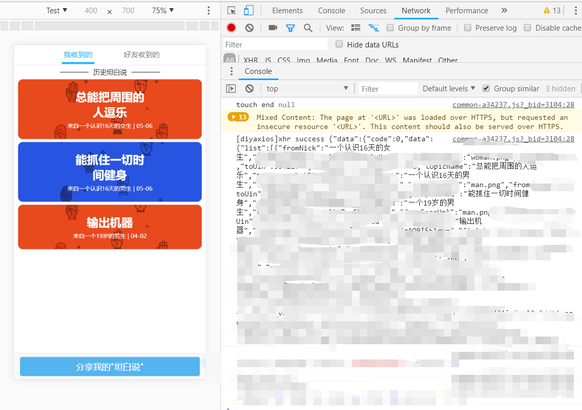
Task: Click the warnings count 13 indicator
Action: pyautogui.click(x=552, y=11)
